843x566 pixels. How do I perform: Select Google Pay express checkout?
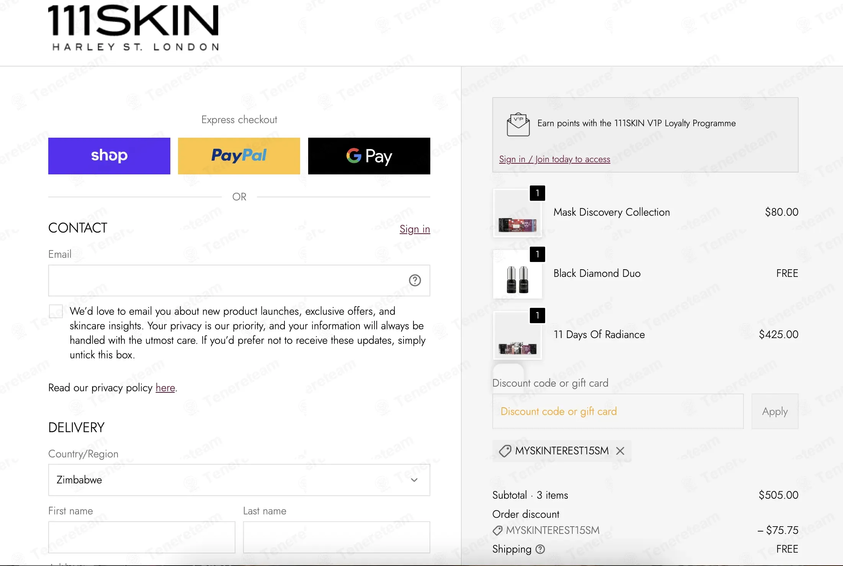pos(369,156)
